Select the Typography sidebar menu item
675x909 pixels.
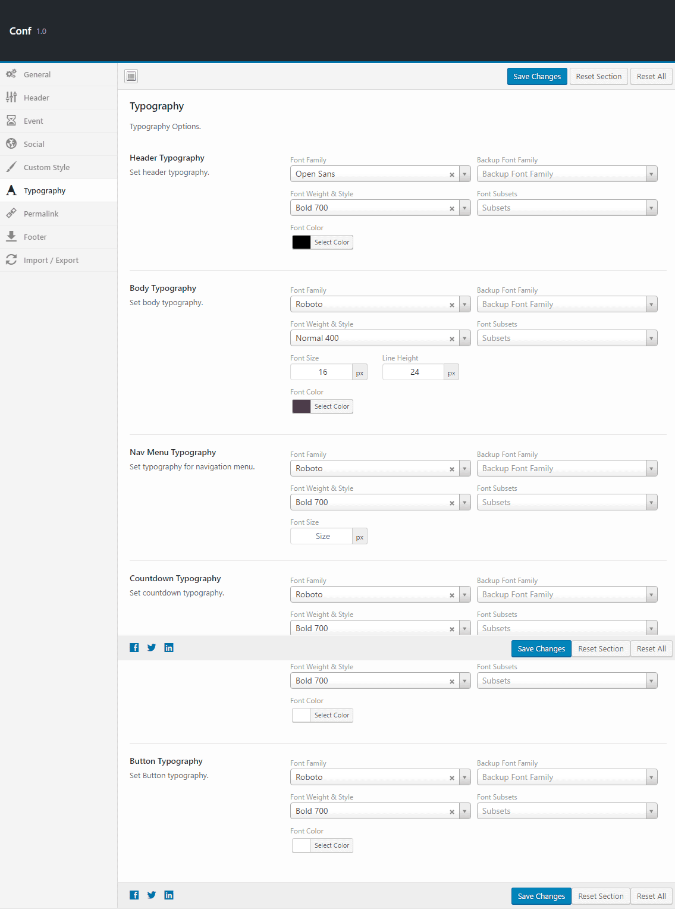45,191
